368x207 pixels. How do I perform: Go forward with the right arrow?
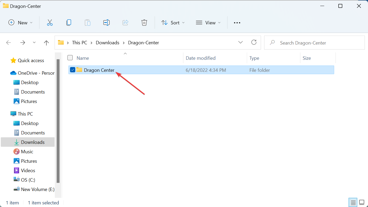click(23, 42)
